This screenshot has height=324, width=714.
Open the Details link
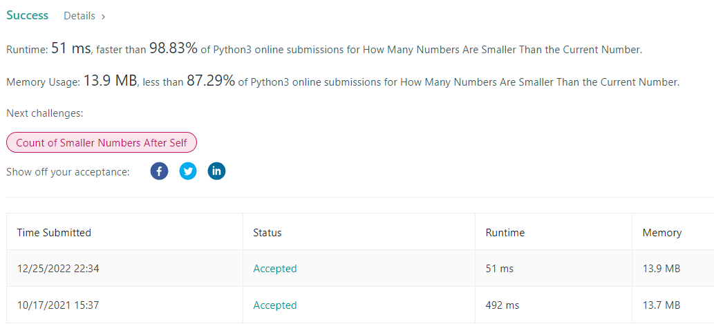79,16
